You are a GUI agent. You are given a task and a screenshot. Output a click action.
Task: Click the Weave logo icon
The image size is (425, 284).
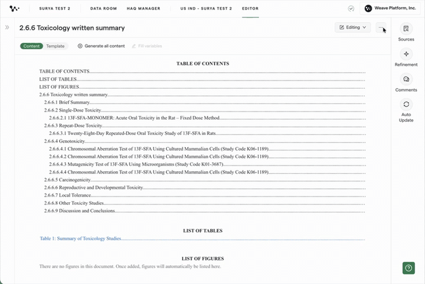[x=14, y=8]
